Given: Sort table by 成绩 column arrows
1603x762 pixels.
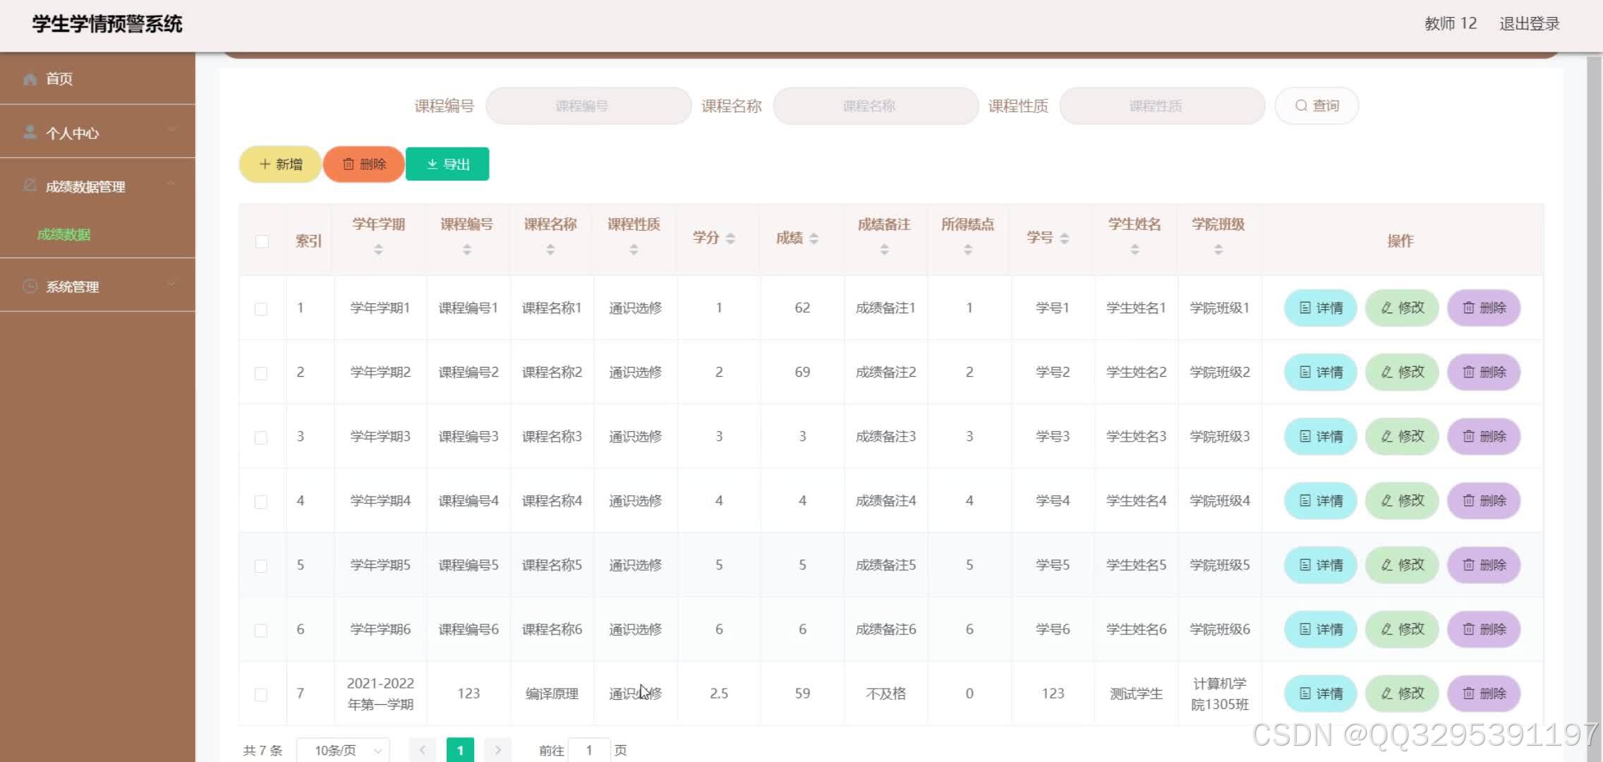Looking at the screenshot, I should [813, 238].
